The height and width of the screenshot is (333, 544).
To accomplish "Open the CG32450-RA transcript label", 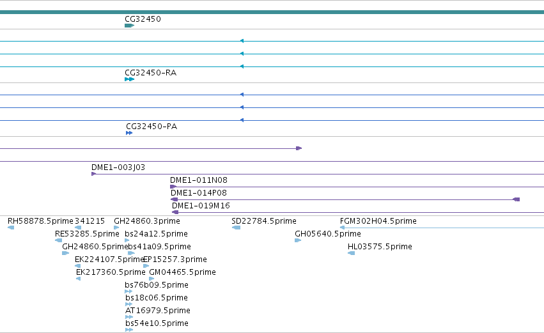I will (151, 73).
